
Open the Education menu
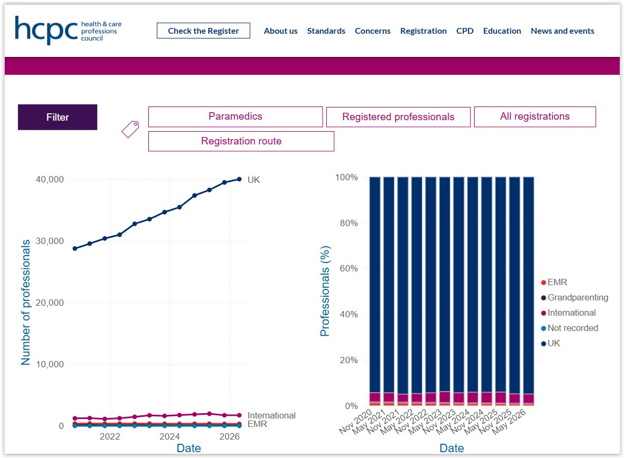pyautogui.click(x=502, y=31)
